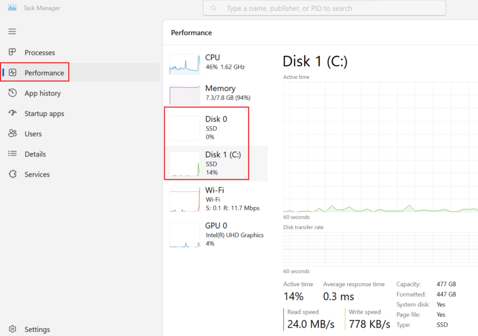The height and width of the screenshot is (336, 478).
Task: Click the Disk transfer rate graph
Action: (x=381, y=249)
